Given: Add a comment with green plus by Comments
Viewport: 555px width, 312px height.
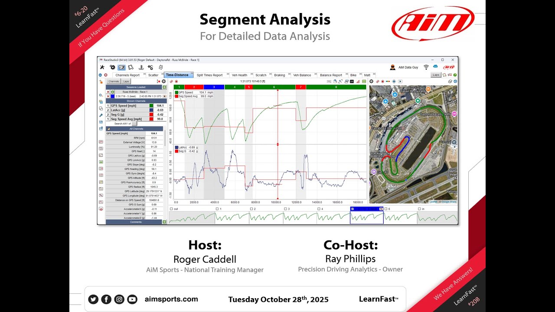Looking at the screenshot, I should 164,222.
